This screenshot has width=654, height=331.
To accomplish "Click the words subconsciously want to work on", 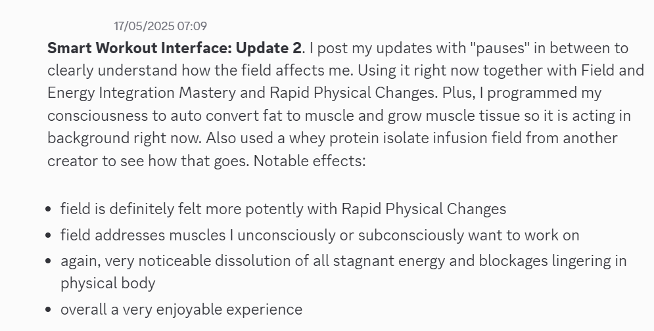I will (469, 235).
